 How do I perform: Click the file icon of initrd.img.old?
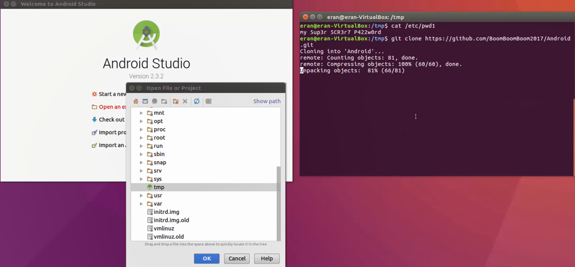pyautogui.click(x=150, y=220)
